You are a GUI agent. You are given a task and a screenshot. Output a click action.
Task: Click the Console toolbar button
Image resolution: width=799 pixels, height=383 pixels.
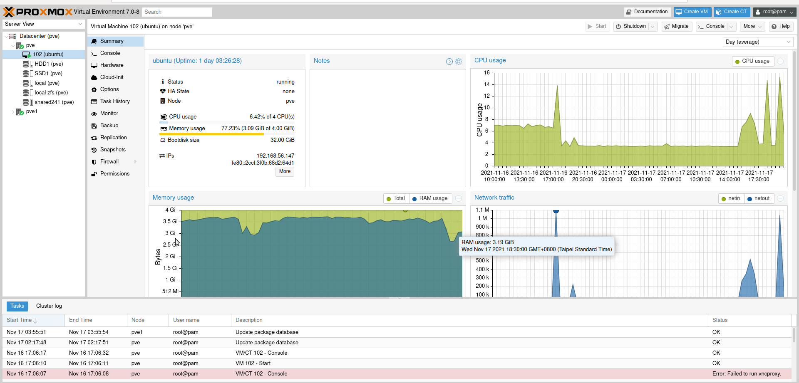(711, 27)
